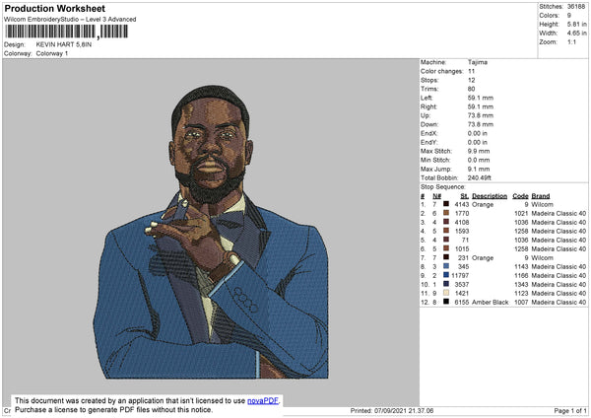591x418 pixels.
Task: Click the Brand column header
Action: (541, 196)
